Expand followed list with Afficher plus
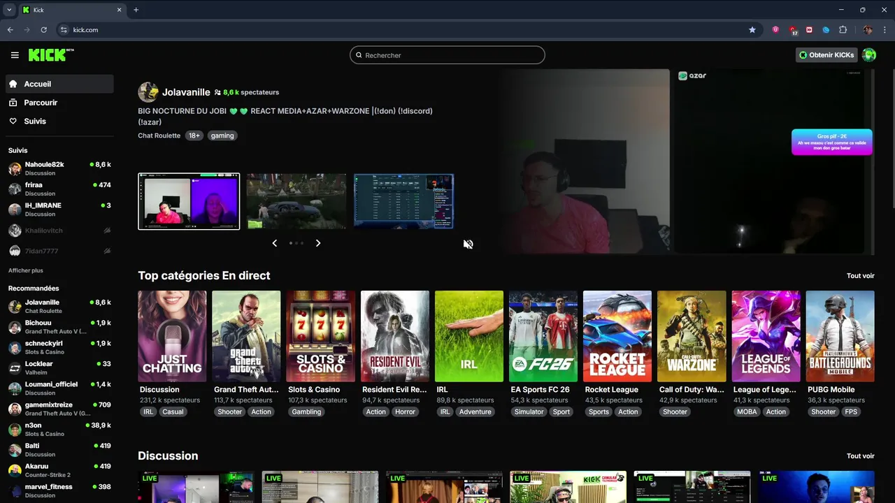Image resolution: width=895 pixels, height=503 pixels. click(26, 270)
